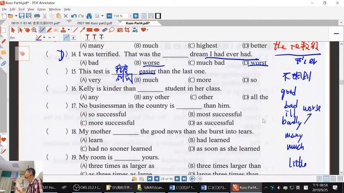Open the sidebar favorites heart panel
Image resolution: width=344 pixels, height=193 pixels.
pos(4,139)
